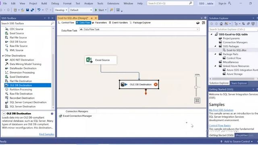Open the Find Samples link

[x=47, y=134]
